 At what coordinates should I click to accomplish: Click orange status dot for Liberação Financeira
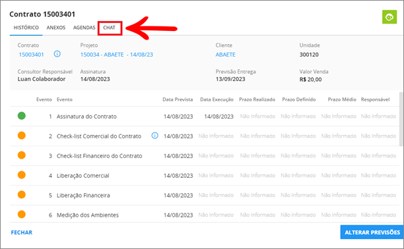click(22, 195)
